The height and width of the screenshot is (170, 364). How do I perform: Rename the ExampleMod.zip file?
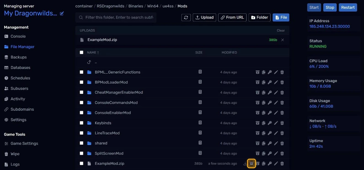pyautogui.click(x=276, y=164)
